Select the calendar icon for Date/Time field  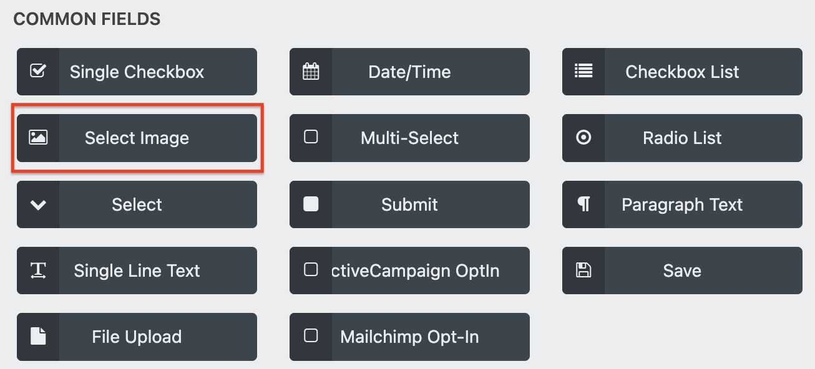[310, 71]
